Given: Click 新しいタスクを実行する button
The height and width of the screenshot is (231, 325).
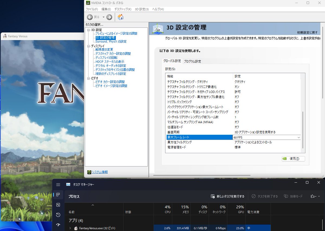Looking at the screenshot, I should pyautogui.click(x=227, y=196).
